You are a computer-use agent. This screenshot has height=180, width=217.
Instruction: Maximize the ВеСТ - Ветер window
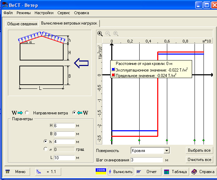207,5
